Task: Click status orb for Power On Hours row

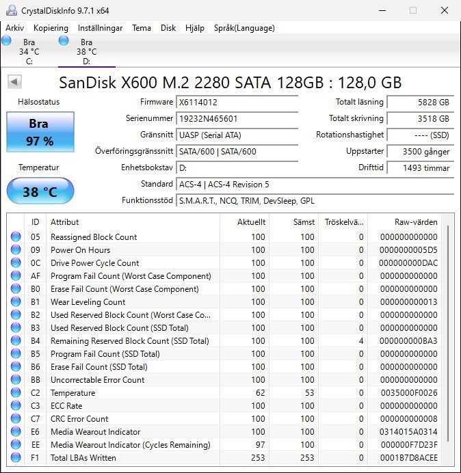Action: (16, 250)
